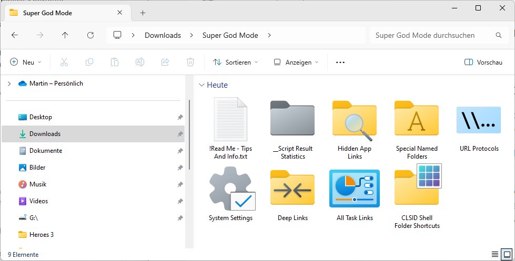Switch to large icons view in status bar
The image size is (515, 261).
pos(507,255)
